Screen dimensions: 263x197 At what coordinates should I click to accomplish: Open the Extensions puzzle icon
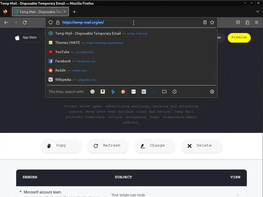[x=247, y=23]
